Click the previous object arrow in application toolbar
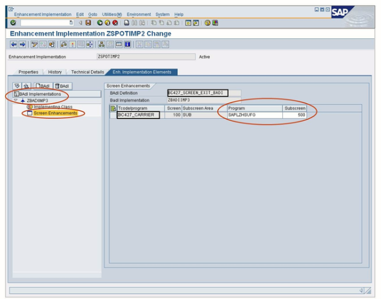381x299 pixels. pyautogui.click(x=14, y=45)
